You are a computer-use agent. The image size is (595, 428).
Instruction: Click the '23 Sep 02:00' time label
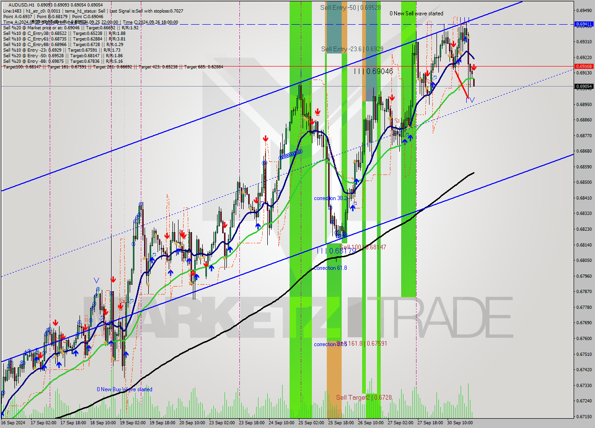click(222, 423)
